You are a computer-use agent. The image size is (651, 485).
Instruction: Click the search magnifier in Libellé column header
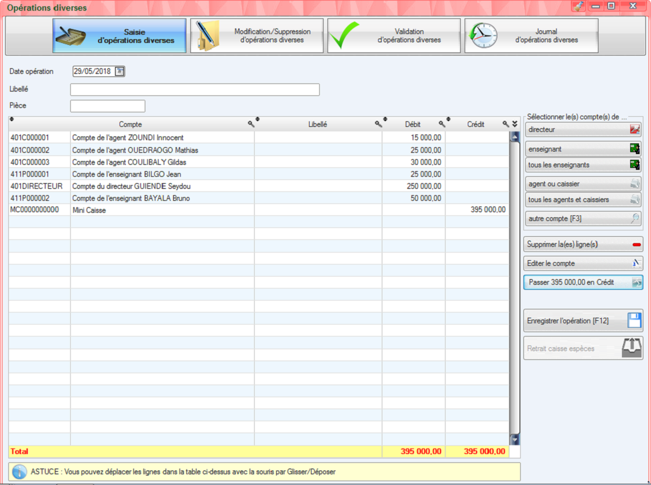(x=378, y=124)
